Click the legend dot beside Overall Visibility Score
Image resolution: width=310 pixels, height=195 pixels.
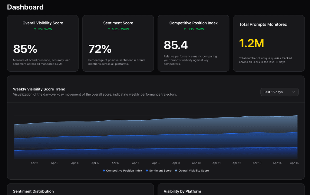coord(177,171)
